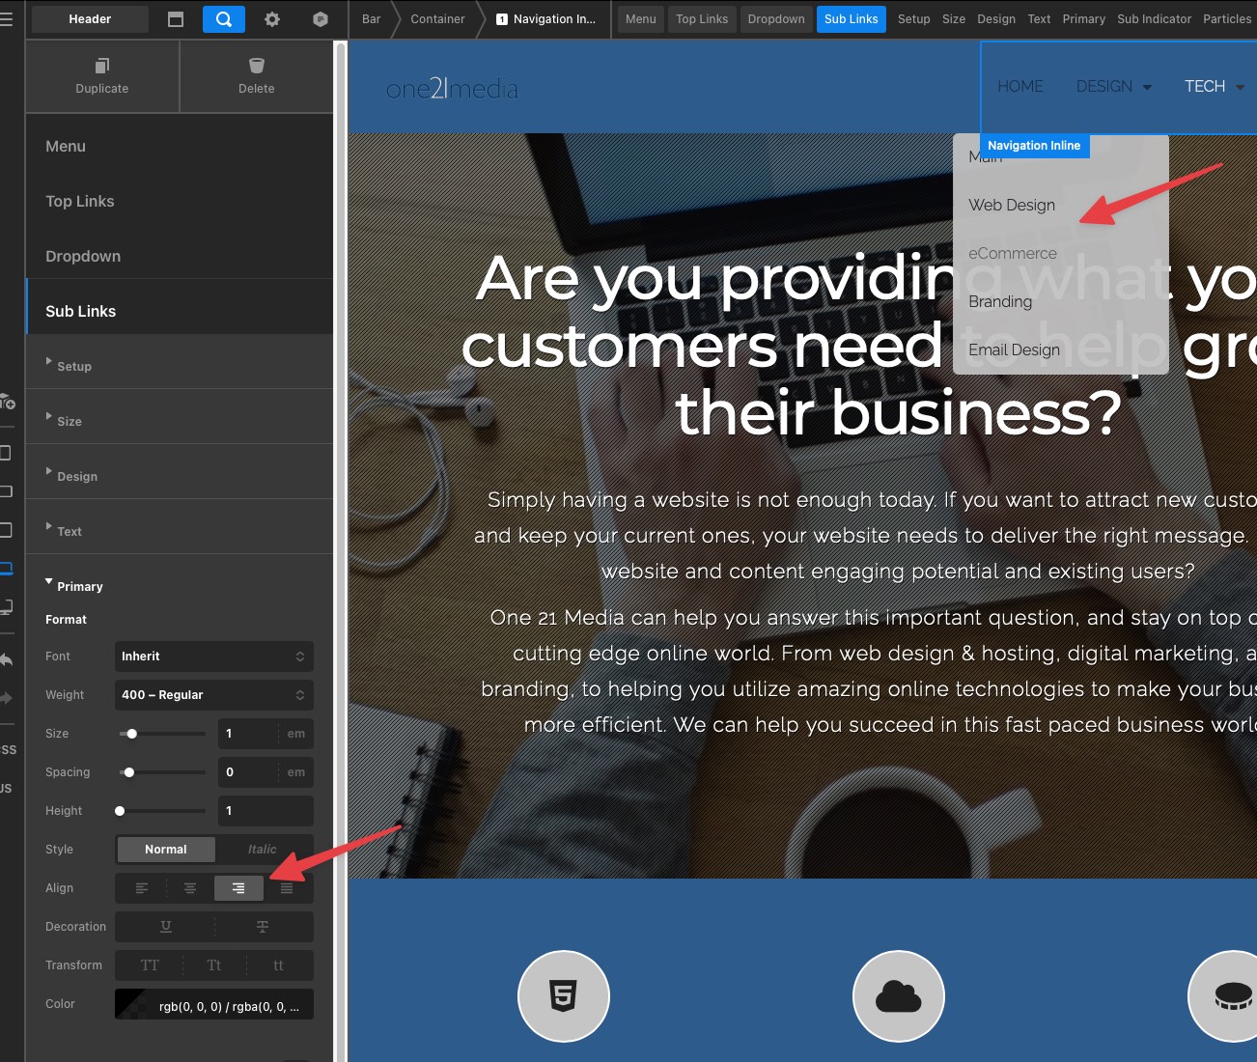
Task: Open the inspector magnifier icon
Action: click(x=223, y=19)
